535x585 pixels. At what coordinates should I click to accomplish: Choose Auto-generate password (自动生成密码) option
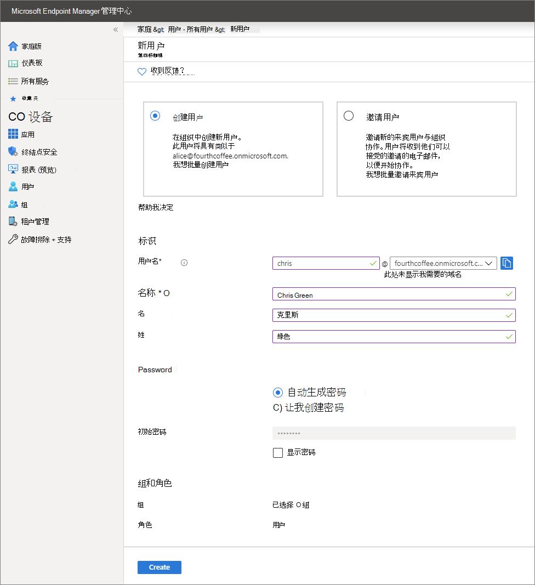277,393
